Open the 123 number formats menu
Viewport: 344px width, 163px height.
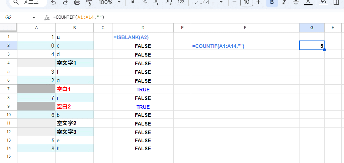[x=181, y=2]
